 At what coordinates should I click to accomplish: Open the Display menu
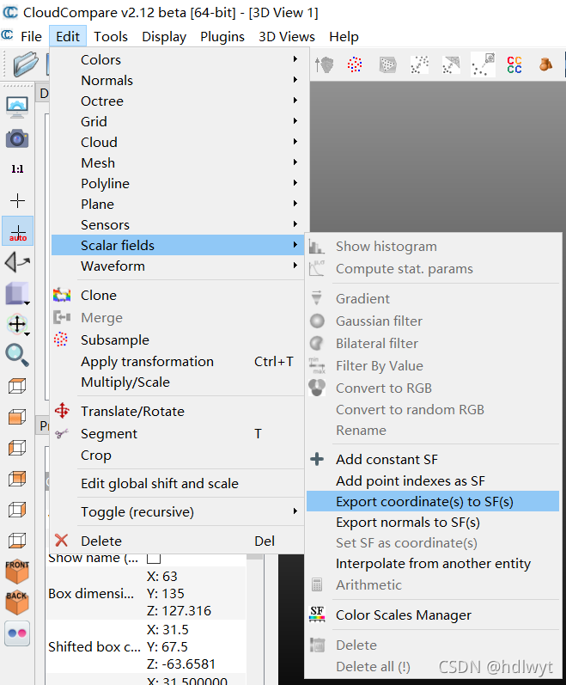pyautogui.click(x=164, y=37)
